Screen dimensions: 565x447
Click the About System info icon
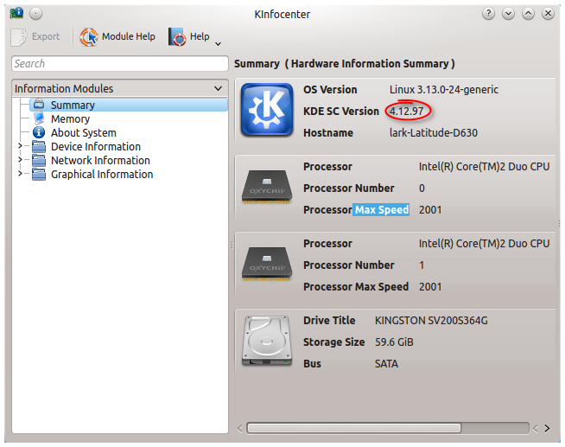(38, 133)
